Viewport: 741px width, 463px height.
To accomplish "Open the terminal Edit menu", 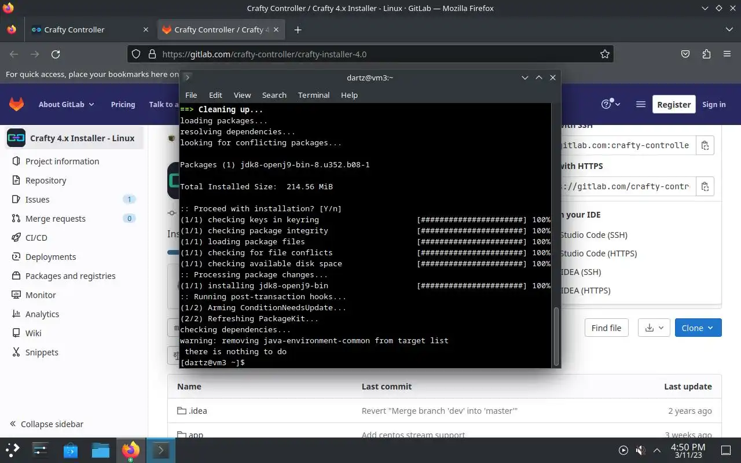I will point(215,95).
